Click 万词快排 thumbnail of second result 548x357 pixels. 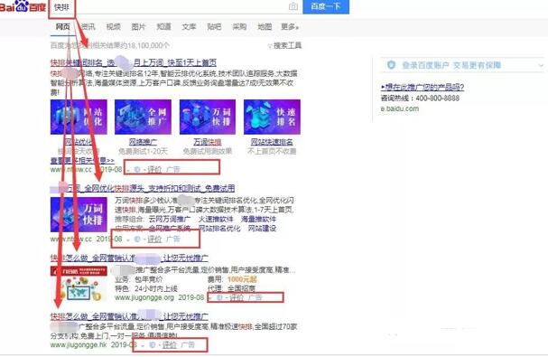[x=79, y=214]
